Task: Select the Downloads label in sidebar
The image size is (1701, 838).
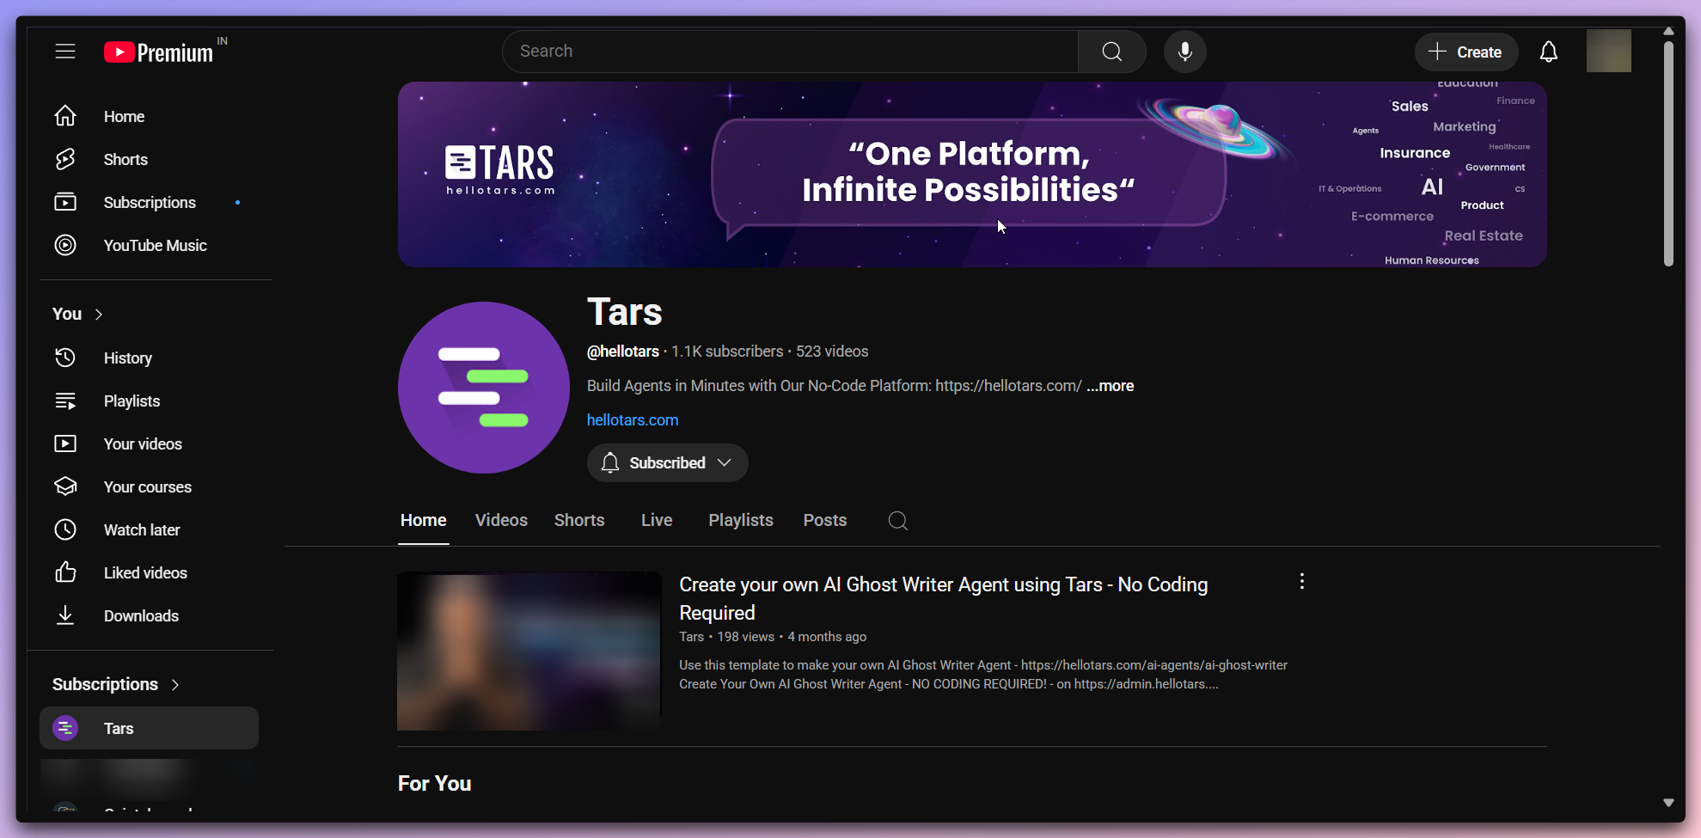Action: pyautogui.click(x=141, y=615)
